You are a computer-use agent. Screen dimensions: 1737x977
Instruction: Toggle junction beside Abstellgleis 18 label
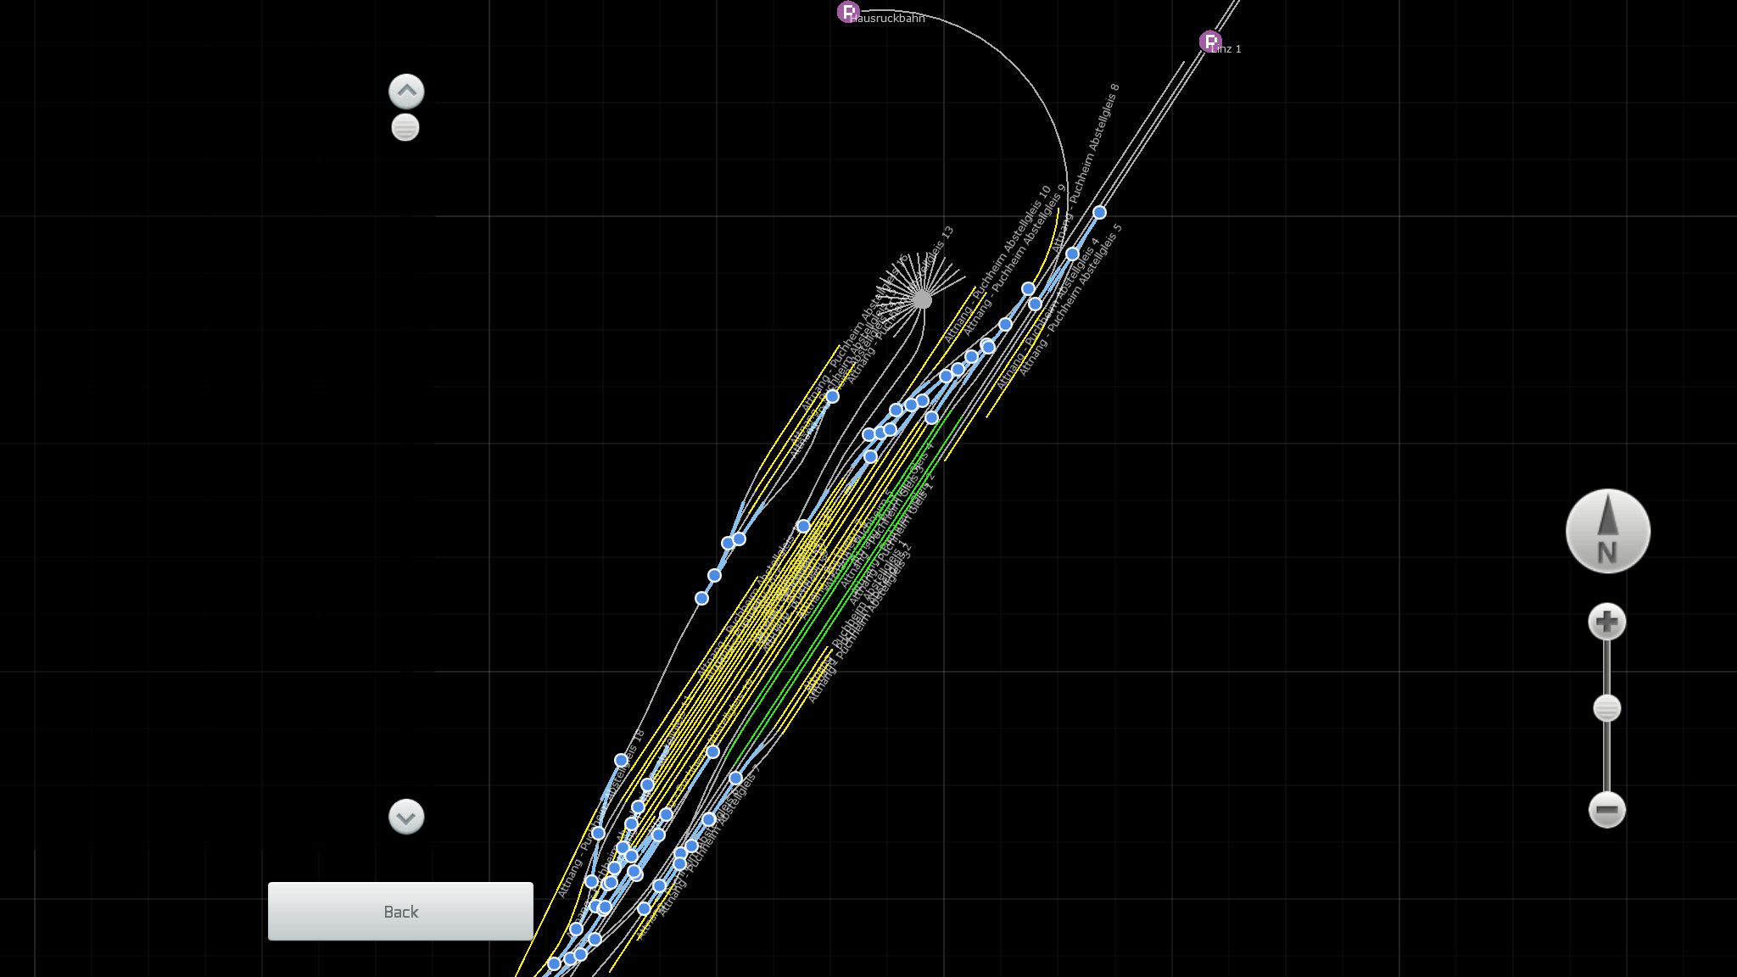(621, 760)
